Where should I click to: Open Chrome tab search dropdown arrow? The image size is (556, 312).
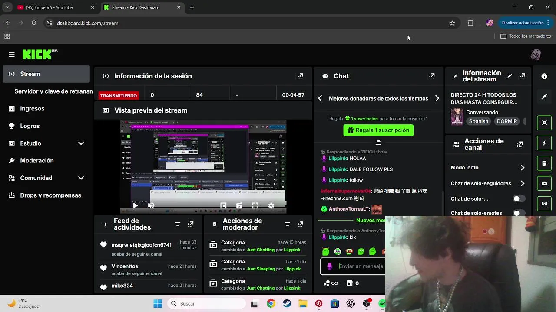(x=7, y=7)
